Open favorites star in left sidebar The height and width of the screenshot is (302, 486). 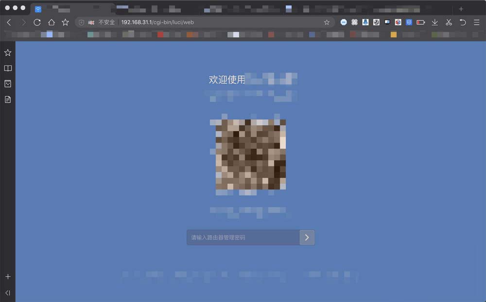tap(8, 53)
